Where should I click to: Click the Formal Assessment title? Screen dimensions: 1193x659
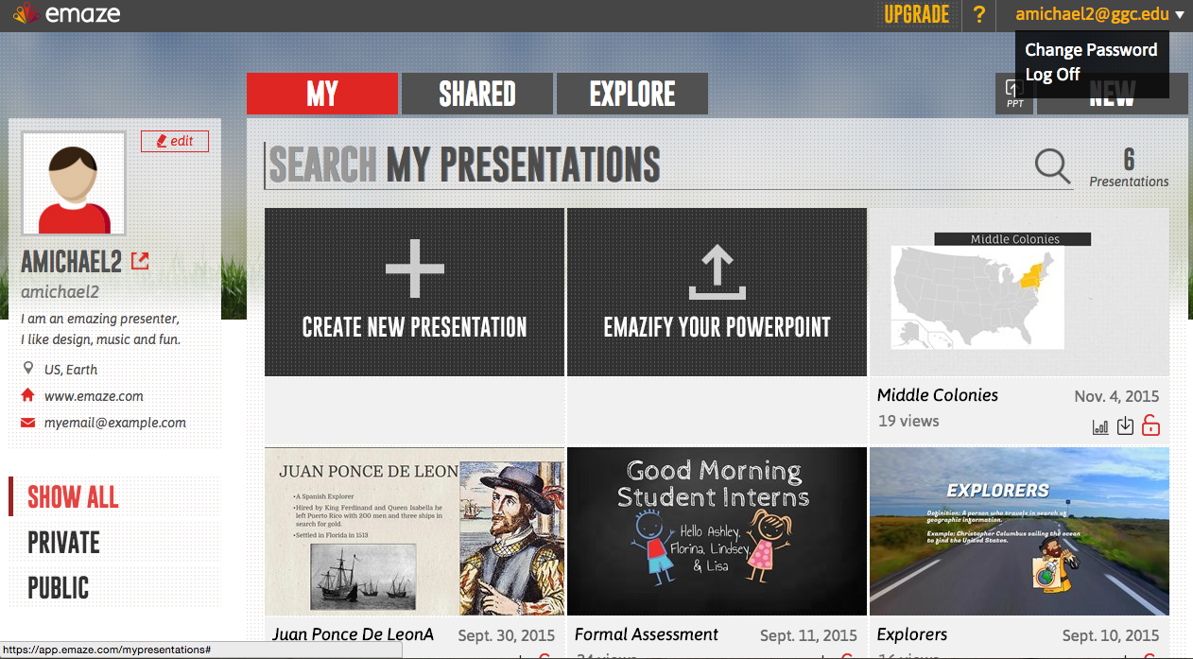647,634
